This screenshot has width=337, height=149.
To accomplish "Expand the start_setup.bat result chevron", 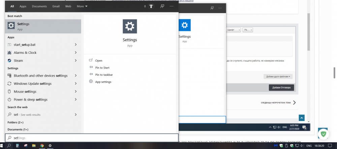I will (75, 45).
